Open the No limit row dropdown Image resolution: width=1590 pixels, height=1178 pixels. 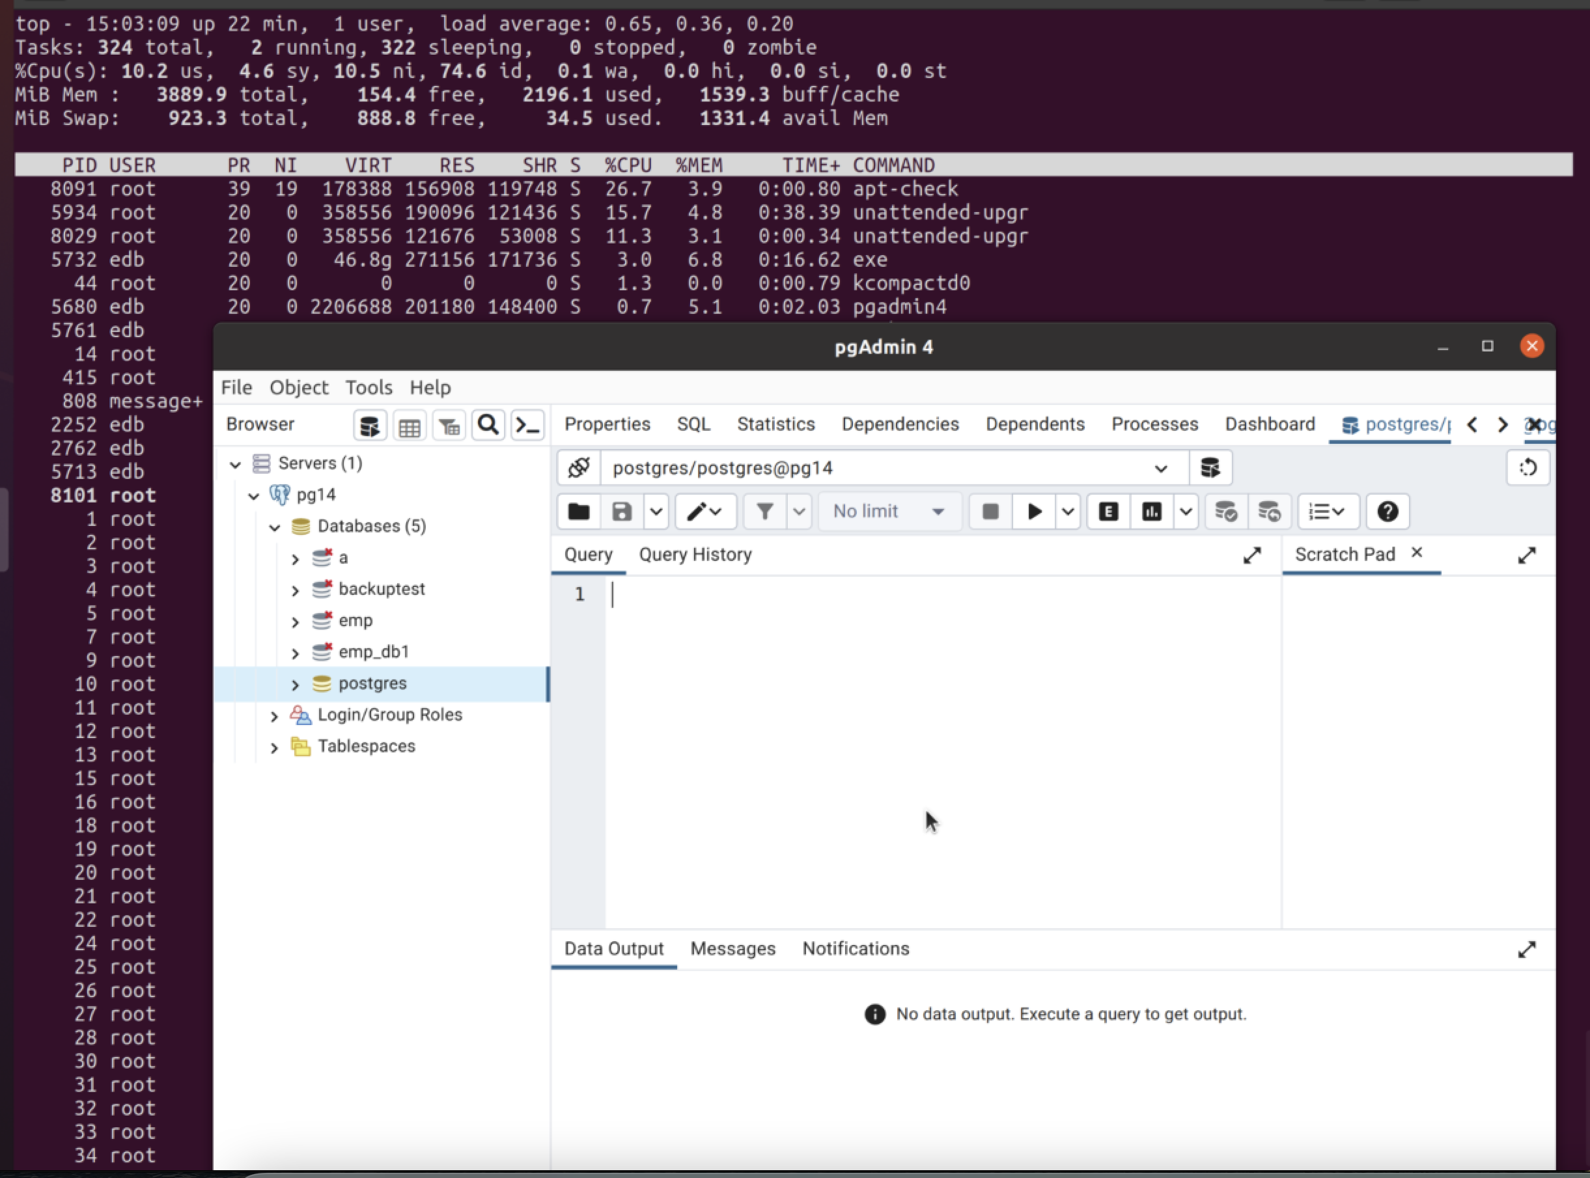(x=888, y=512)
